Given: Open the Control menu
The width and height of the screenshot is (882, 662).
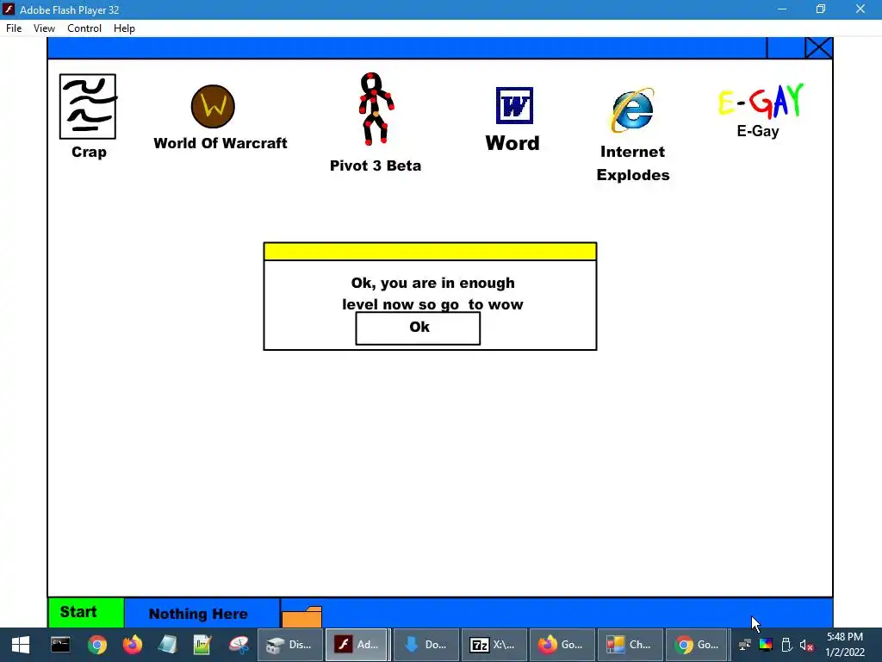Looking at the screenshot, I should 84,28.
